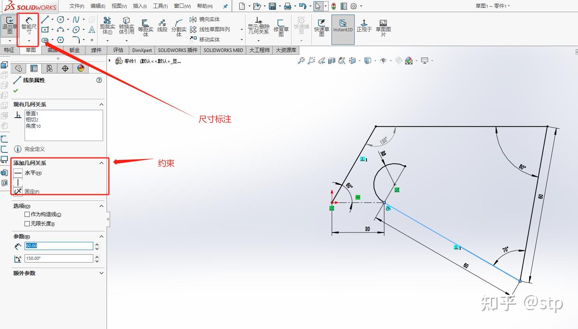Increase the 60.00 length with the stepper
578x329 pixels.
pyautogui.click(x=96, y=243)
